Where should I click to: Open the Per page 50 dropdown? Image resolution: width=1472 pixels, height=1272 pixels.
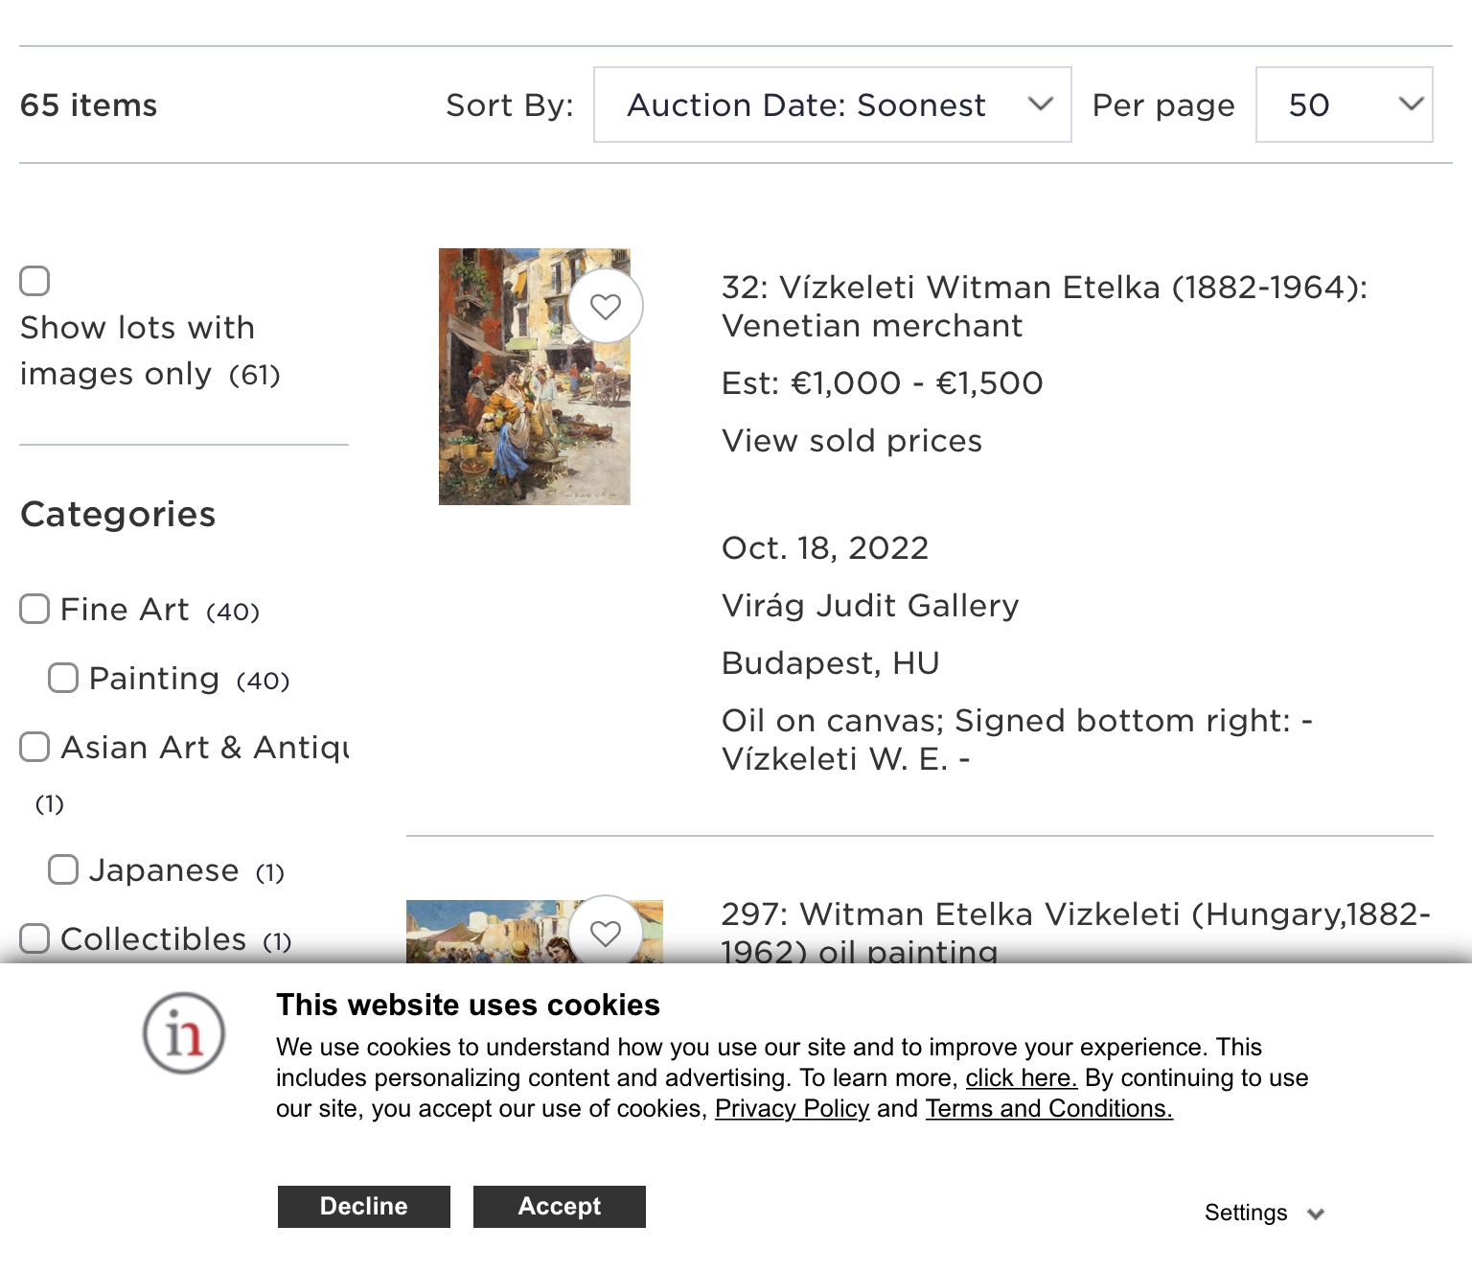tap(1344, 104)
